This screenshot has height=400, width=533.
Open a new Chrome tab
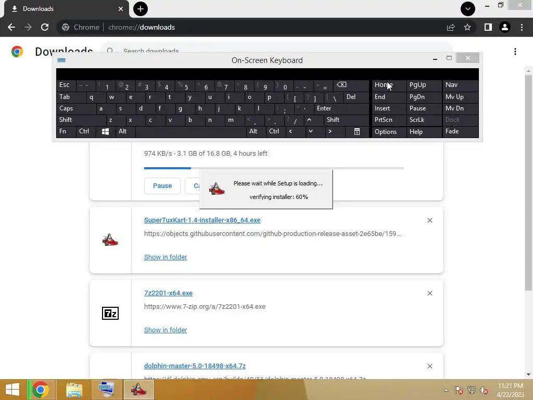141,9
